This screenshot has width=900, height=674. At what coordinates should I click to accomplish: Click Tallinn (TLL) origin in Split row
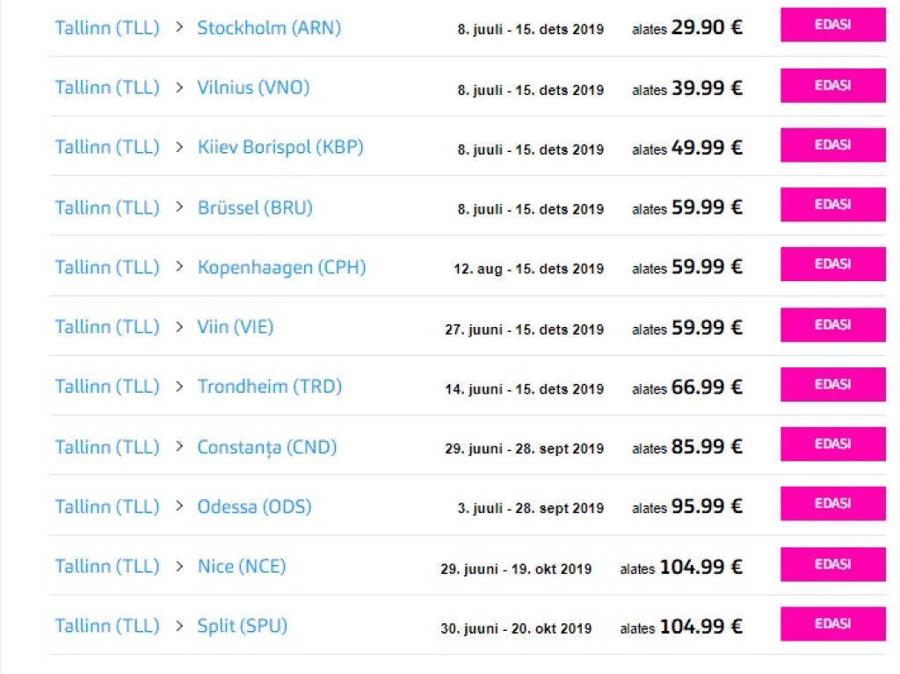coord(107,627)
